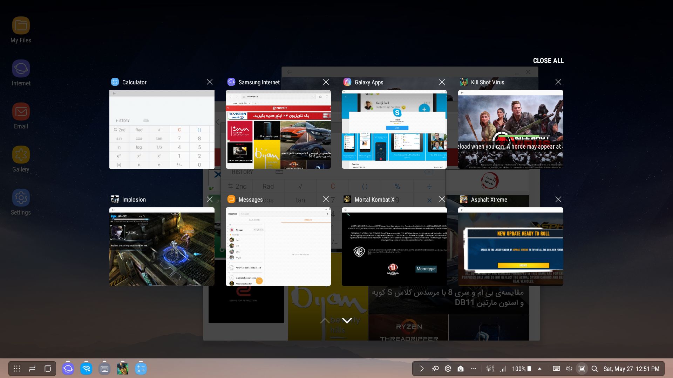The width and height of the screenshot is (673, 378).
Task: Open the keyboard app in taskbar
Action: (x=104, y=369)
